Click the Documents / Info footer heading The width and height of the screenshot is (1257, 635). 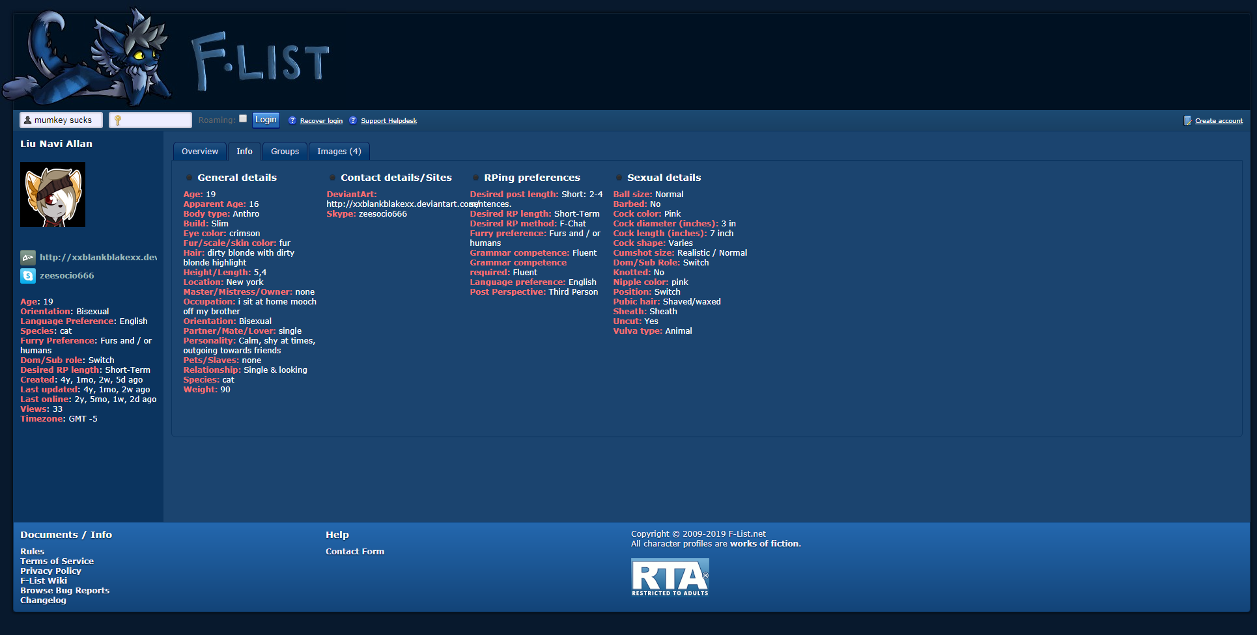click(x=66, y=535)
